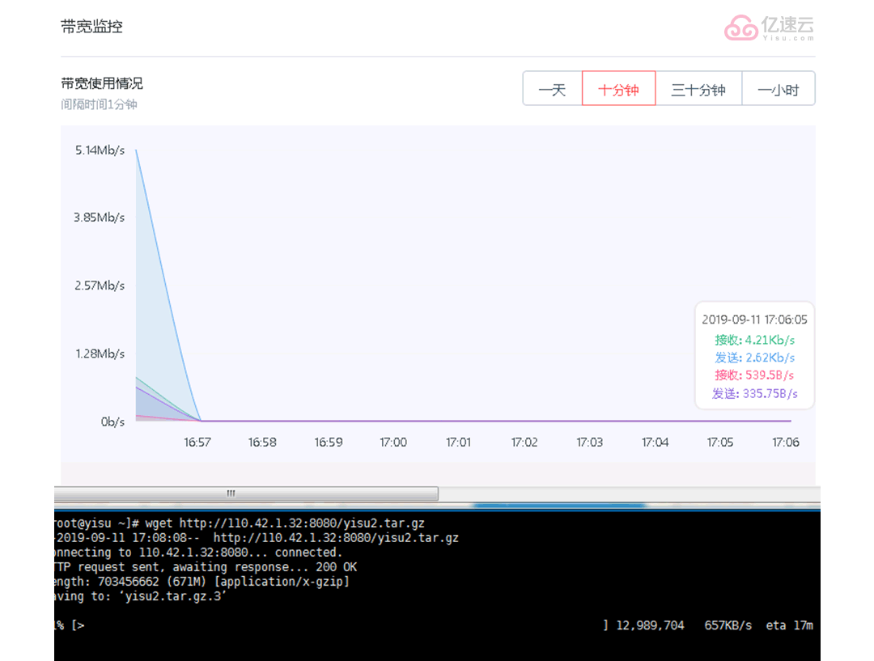This screenshot has height=661, width=874.
Task: Click the Length 703456662 (671M) terminal line
Action: 202,581
